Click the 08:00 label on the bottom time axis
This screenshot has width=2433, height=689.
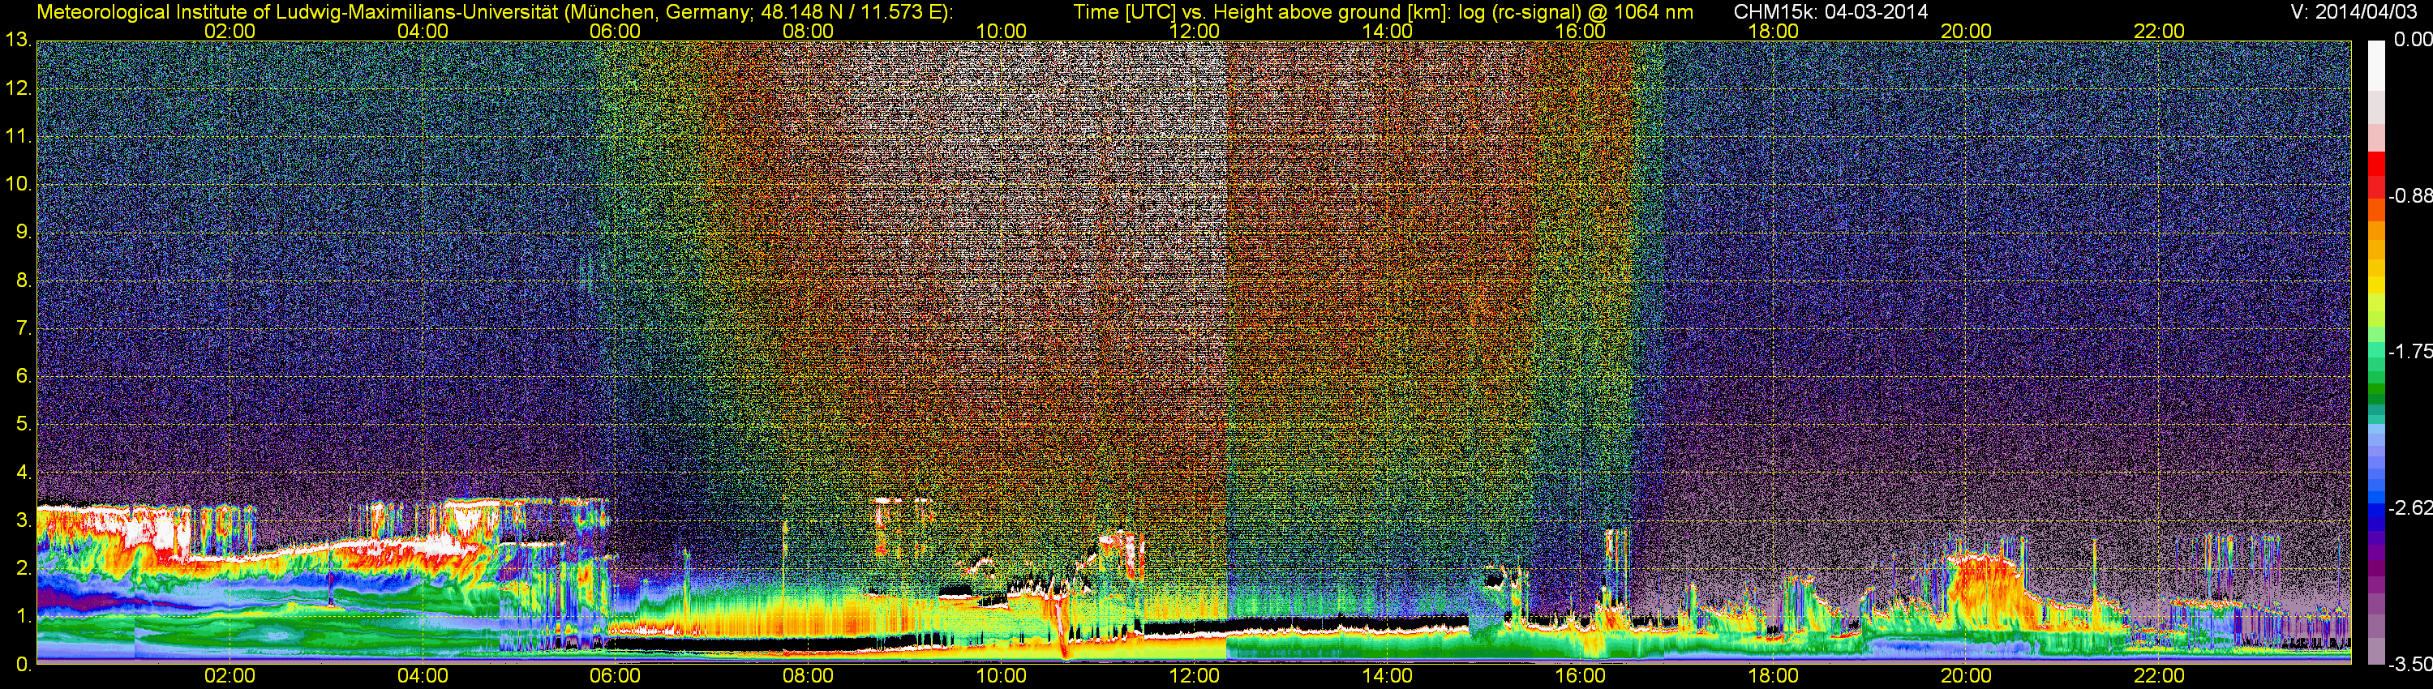pyautogui.click(x=809, y=676)
